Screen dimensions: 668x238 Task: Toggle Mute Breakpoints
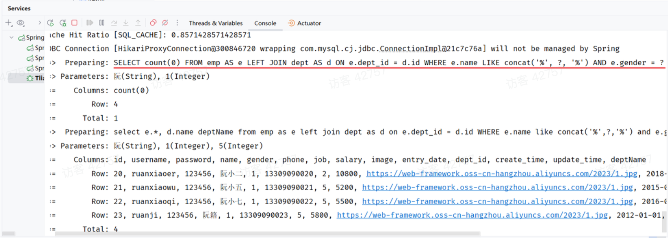click(165, 23)
